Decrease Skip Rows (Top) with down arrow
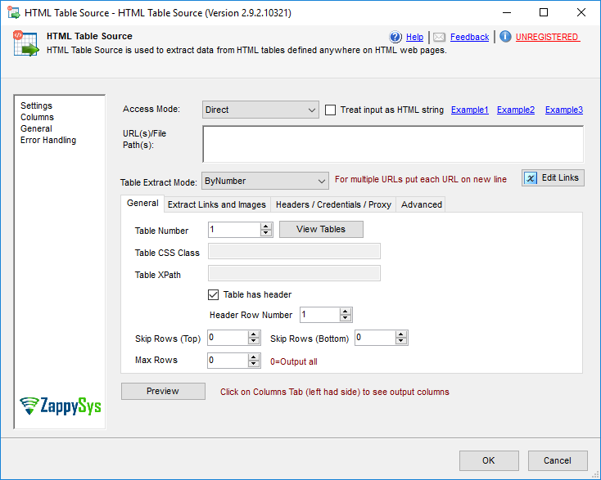The height and width of the screenshot is (480, 601). (x=253, y=341)
